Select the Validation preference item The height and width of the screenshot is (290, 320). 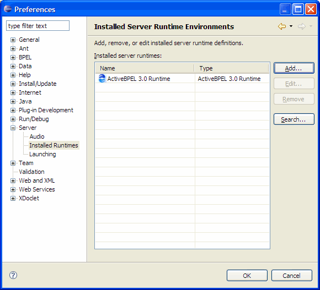point(31,172)
